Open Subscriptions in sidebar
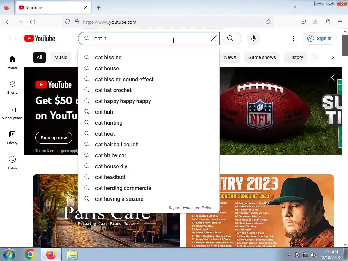The width and height of the screenshot is (348, 261). coord(12,112)
